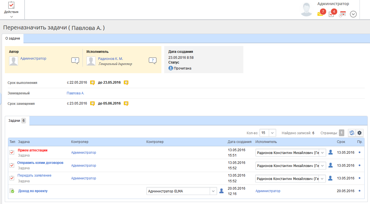The height and width of the screenshot is (204, 370).
Task: Go to page 1 of results
Action: coord(341,133)
